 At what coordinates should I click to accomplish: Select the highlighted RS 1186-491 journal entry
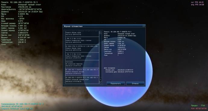click(x=82, y=72)
